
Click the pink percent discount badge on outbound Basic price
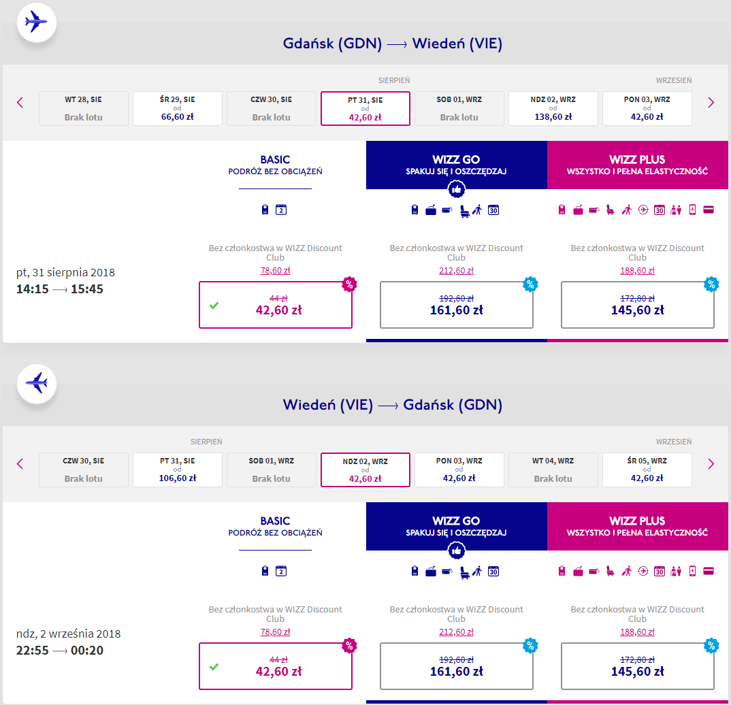coord(349,284)
